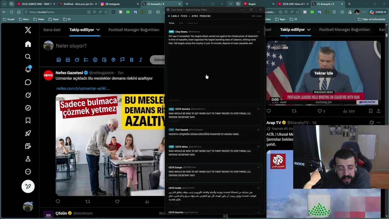Screen dimensions: 389x219
Task: Add poll to new post
Action: coord(86,60)
